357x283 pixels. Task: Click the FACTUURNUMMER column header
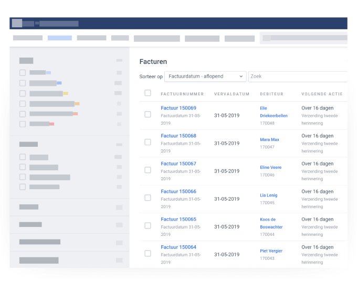(x=182, y=94)
